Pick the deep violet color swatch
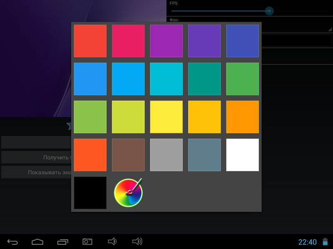Viewport: 333px width, 249px height. click(x=204, y=41)
